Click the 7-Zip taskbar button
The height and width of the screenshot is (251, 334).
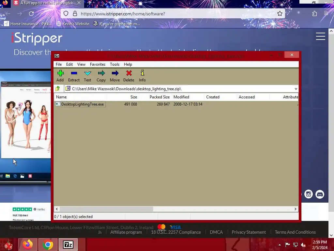click(68, 244)
